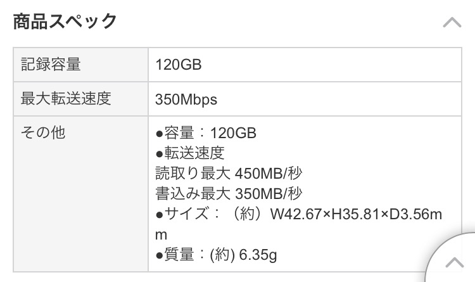Tap the round scroll-to-top button
This screenshot has width=475, height=282.
(453, 261)
